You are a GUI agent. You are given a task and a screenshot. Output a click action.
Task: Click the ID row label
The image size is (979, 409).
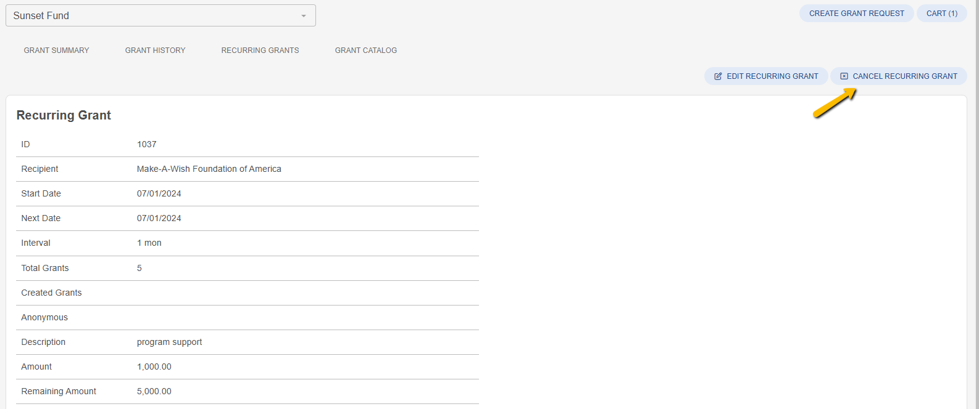[26, 144]
